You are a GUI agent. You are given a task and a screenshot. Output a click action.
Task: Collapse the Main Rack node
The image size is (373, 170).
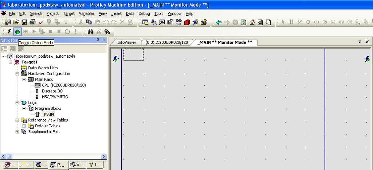pyautogui.click(x=24, y=80)
